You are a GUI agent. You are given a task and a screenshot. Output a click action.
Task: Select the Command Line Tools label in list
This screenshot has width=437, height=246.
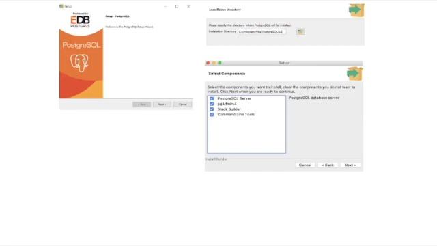(x=236, y=114)
